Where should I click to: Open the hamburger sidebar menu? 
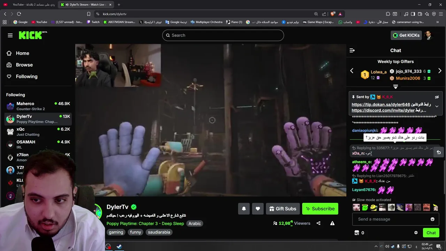click(10, 35)
